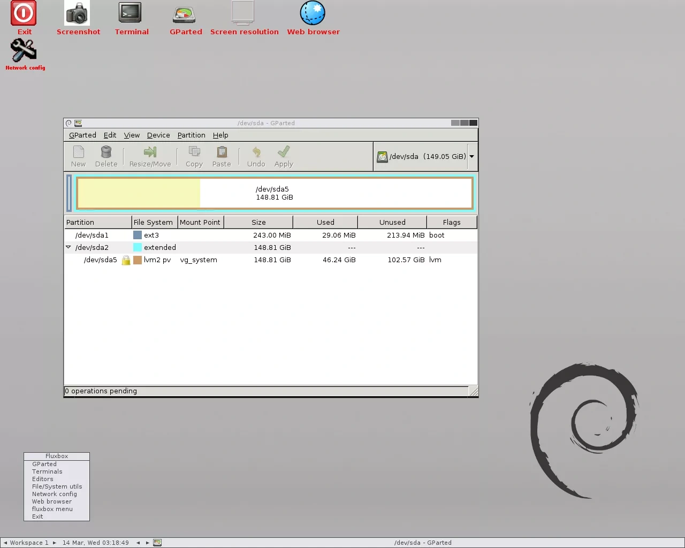685x548 pixels.
Task: Click the New partition toolbar icon
Action: [78, 152]
